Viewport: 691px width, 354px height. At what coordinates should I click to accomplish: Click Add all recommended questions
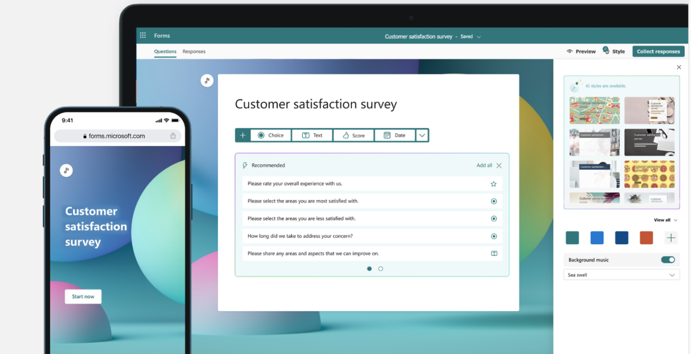pyautogui.click(x=484, y=166)
